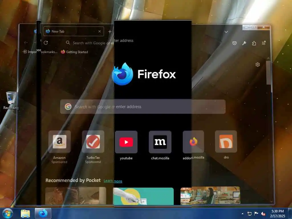Click the page vertical scrollbar thumb
The width and height of the screenshot is (292, 219).
(269, 73)
